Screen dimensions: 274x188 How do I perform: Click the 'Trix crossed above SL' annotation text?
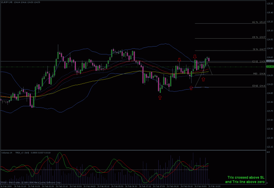click(x=246, y=177)
